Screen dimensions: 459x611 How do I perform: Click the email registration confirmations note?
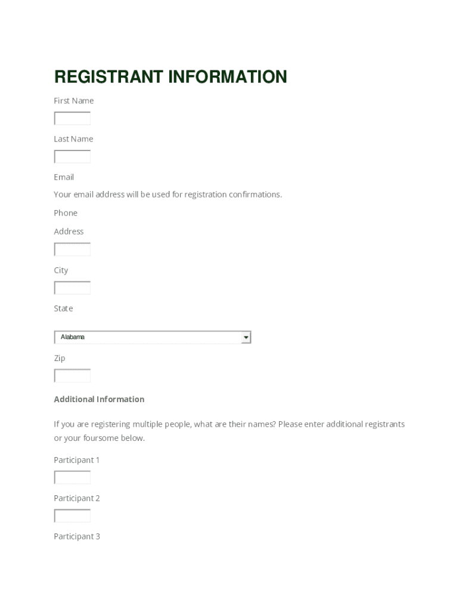click(168, 195)
